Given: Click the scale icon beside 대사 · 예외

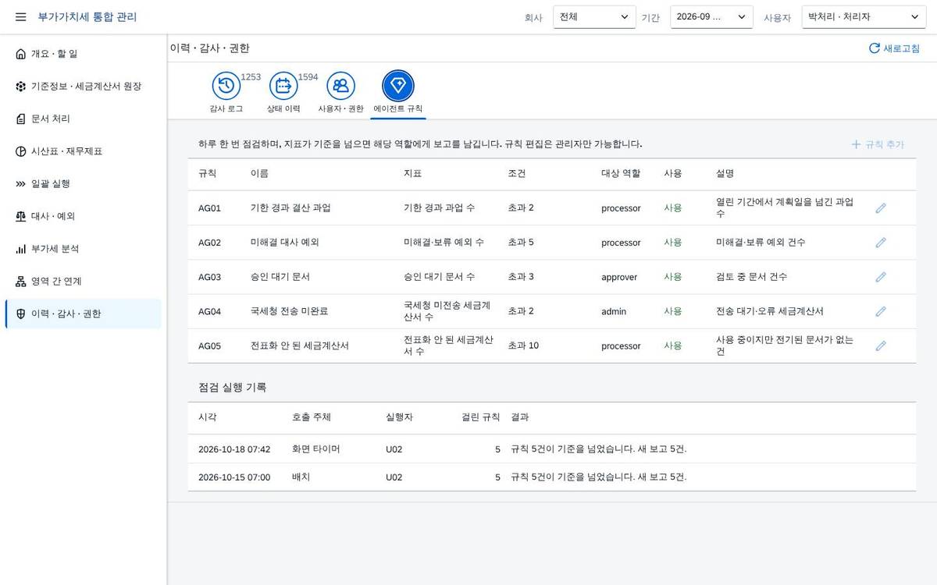Looking at the screenshot, I should click(x=20, y=216).
